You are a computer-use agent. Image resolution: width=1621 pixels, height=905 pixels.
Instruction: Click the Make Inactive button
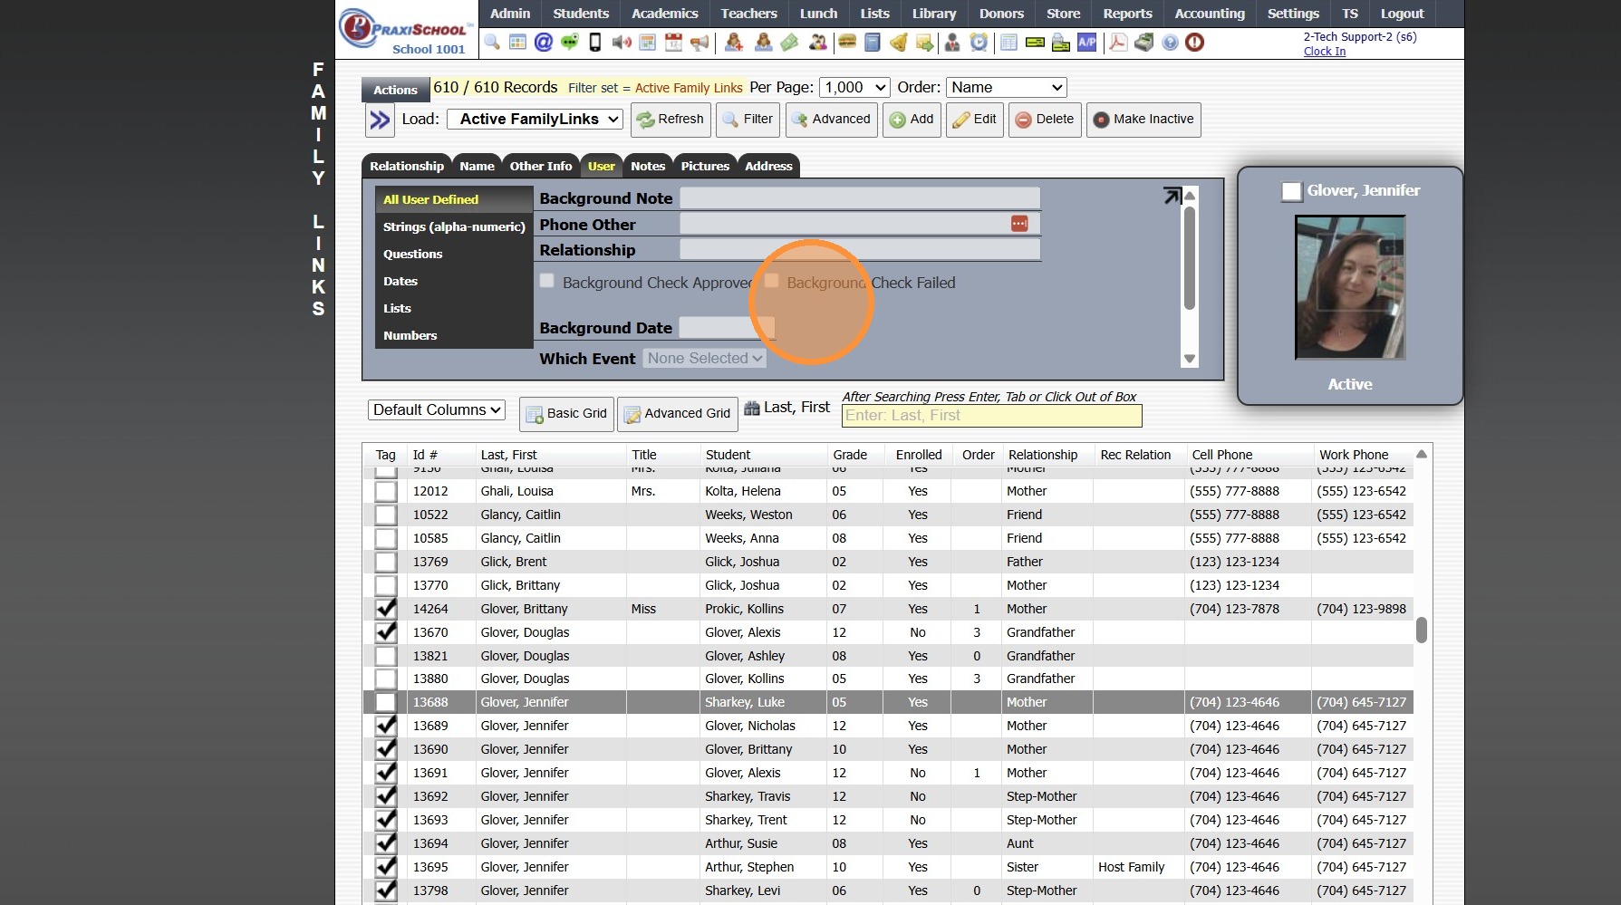pyautogui.click(x=1143, y=119)
